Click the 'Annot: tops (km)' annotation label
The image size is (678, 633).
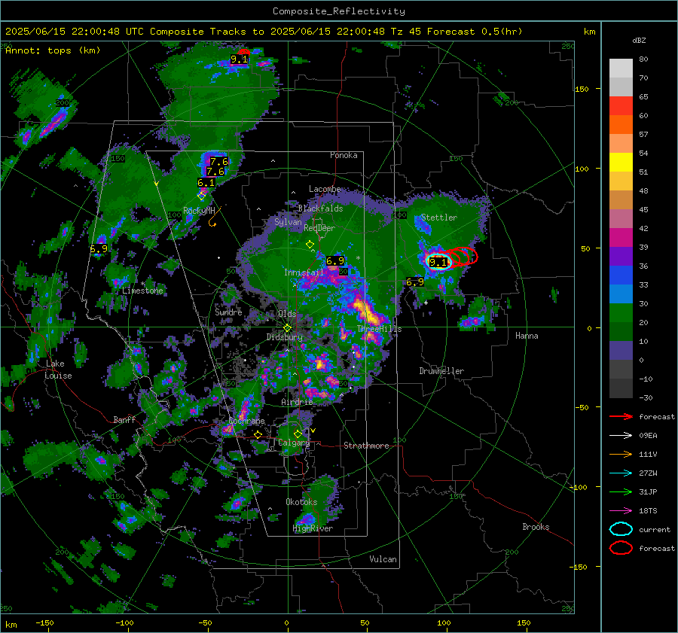click(x=53, y=50)
